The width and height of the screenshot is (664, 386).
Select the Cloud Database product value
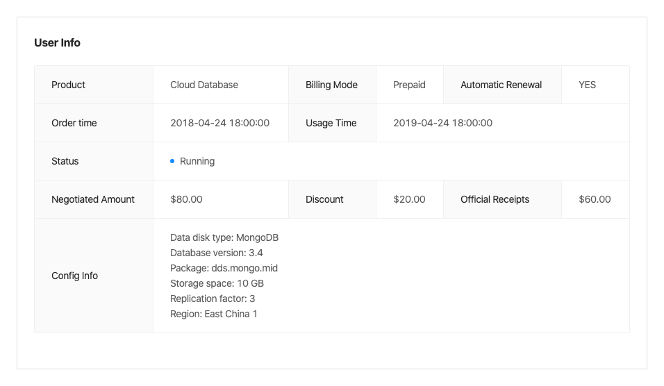click(x=204, y=85)
